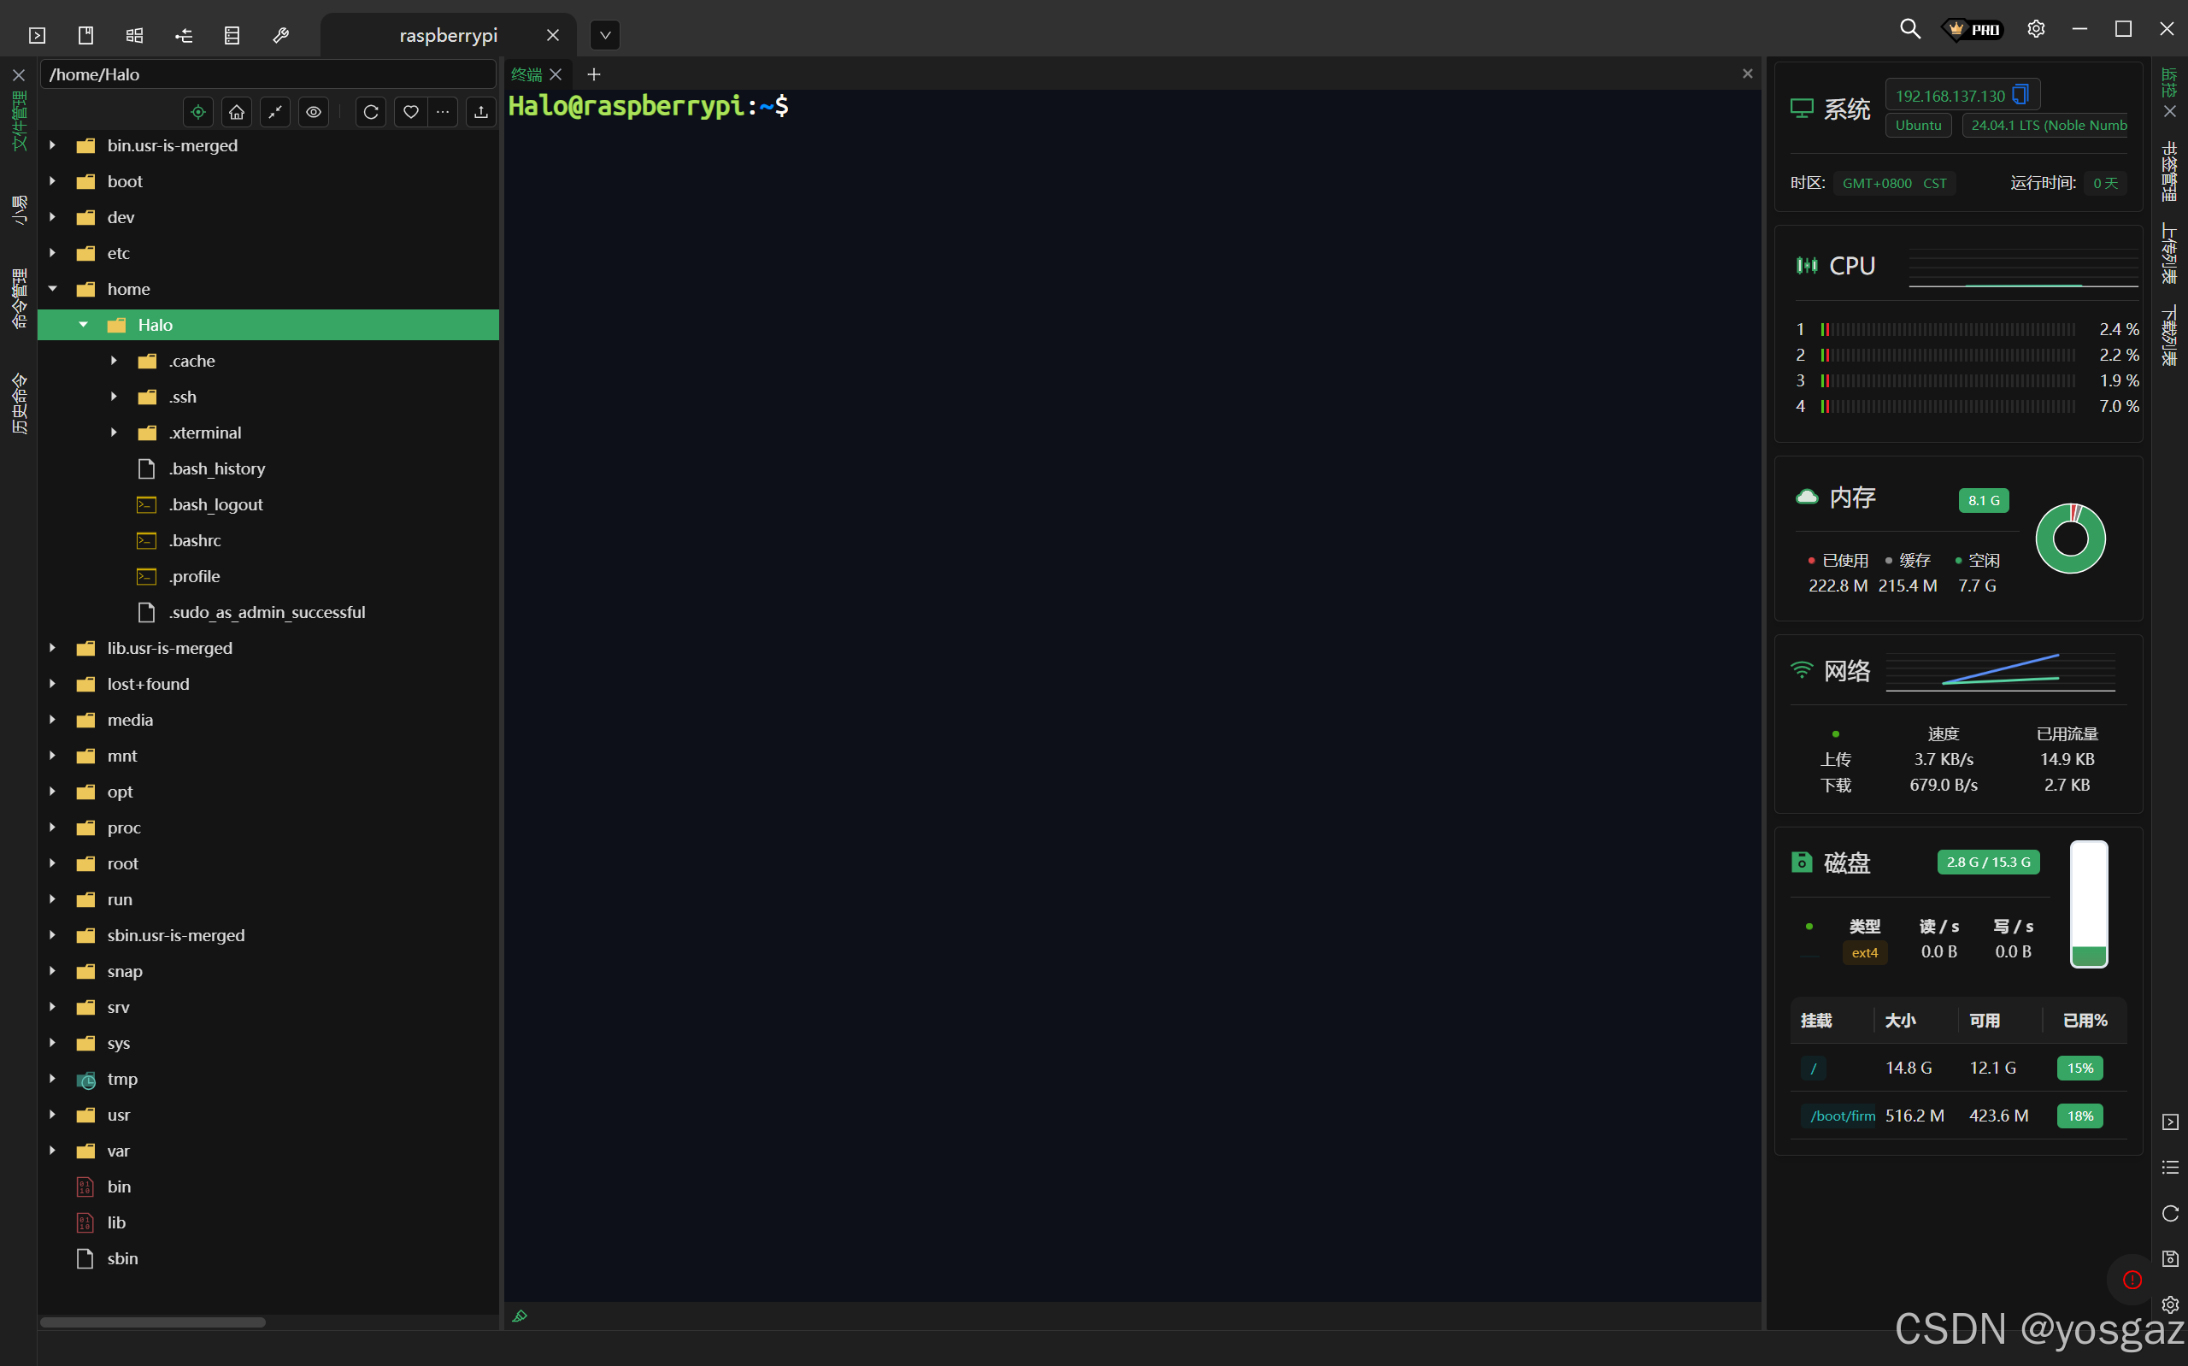Viewport: 2188px width, 1366px height.
Task: Toggle the broom icon below terminal
Action: [x=520, y=1316]
